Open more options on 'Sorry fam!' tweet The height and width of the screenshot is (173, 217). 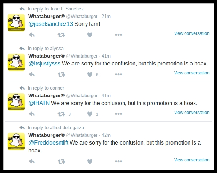click(119, 35)
